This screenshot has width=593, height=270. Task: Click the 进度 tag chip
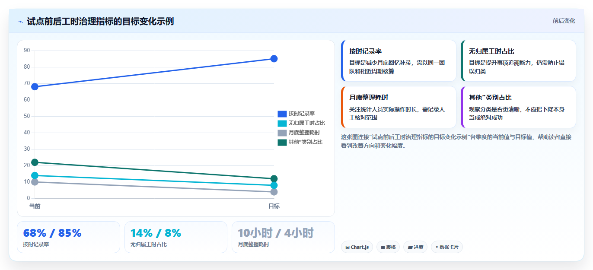pos(415,247)
